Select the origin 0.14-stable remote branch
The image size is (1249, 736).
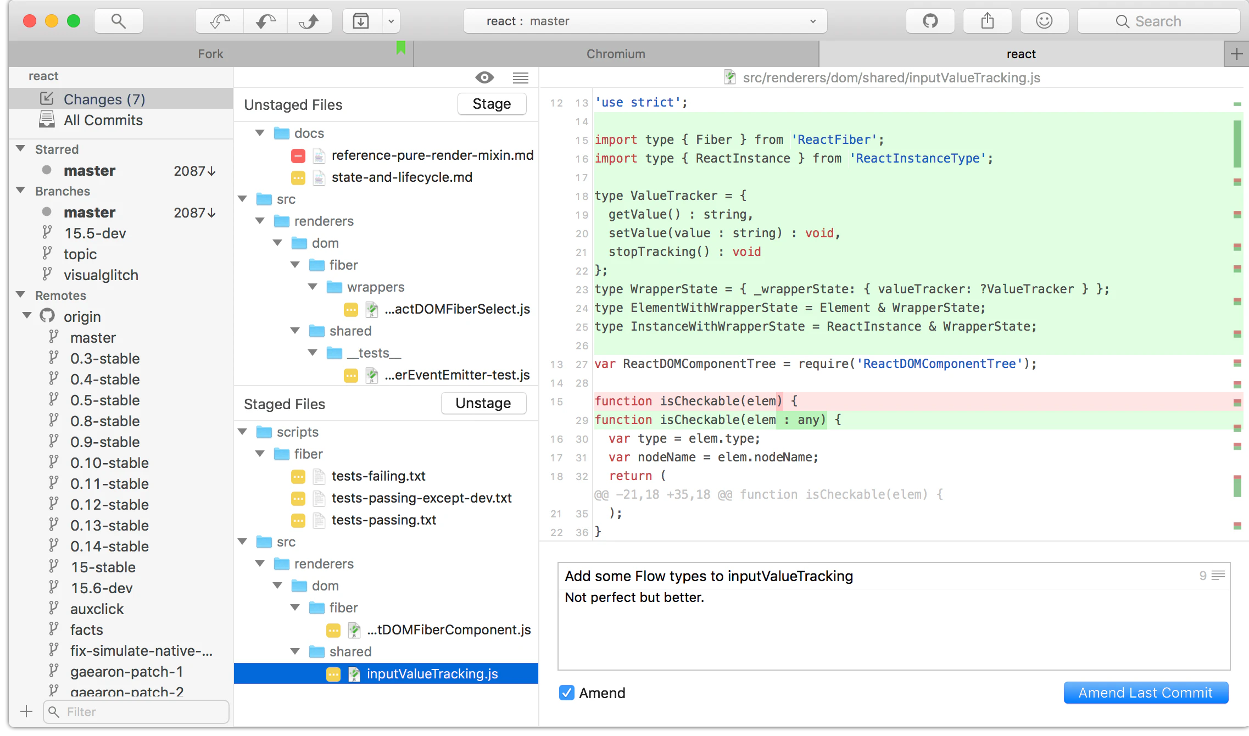click(121, 546)
